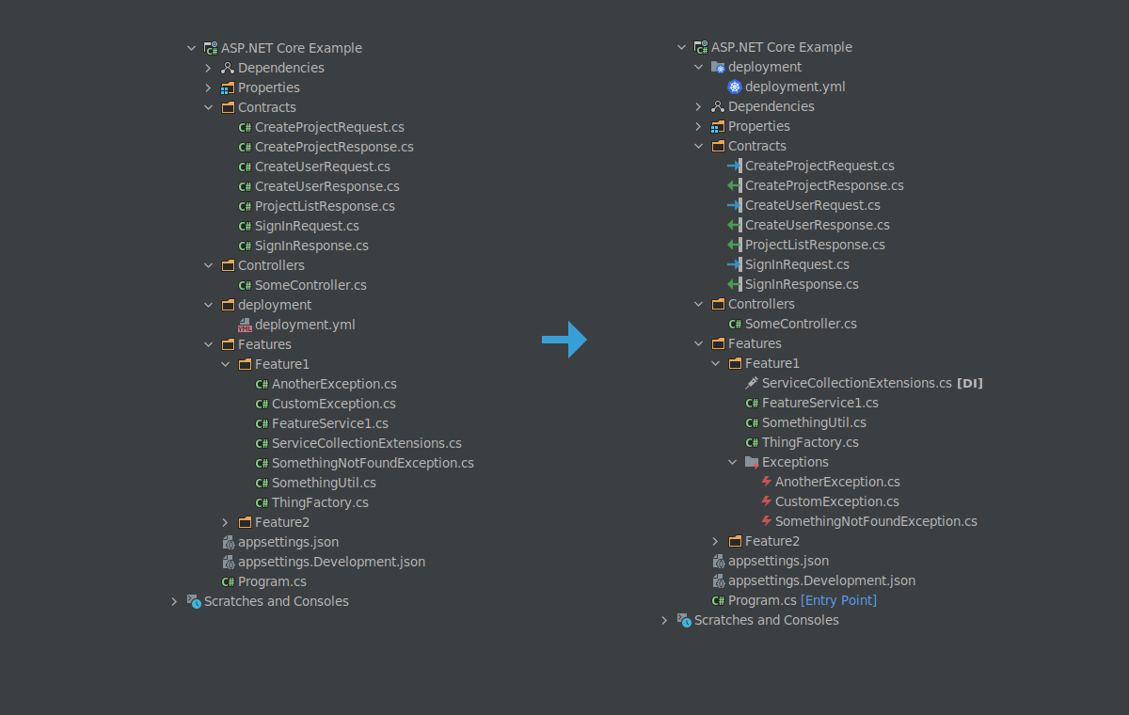This screenshot has height=715, width=1129.
Task: Select SignInResponse.cs in the left tree
Action: tap(311, 246)
